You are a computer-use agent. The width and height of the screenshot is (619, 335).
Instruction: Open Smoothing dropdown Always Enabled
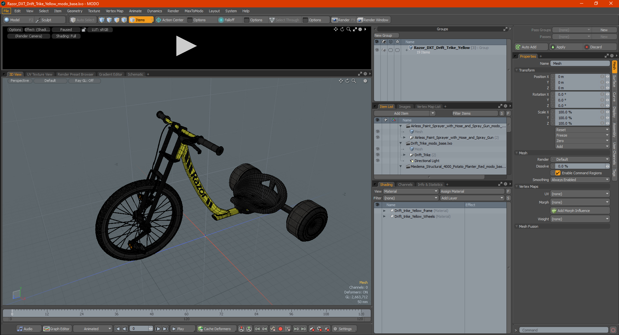tap(580, 180)
